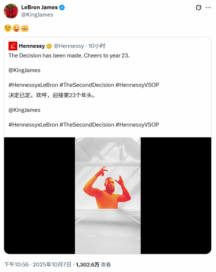Open the 2025年10月7日 timestamp link
Viewport: 216px width, 272px height.
click(x=52, y=265)
